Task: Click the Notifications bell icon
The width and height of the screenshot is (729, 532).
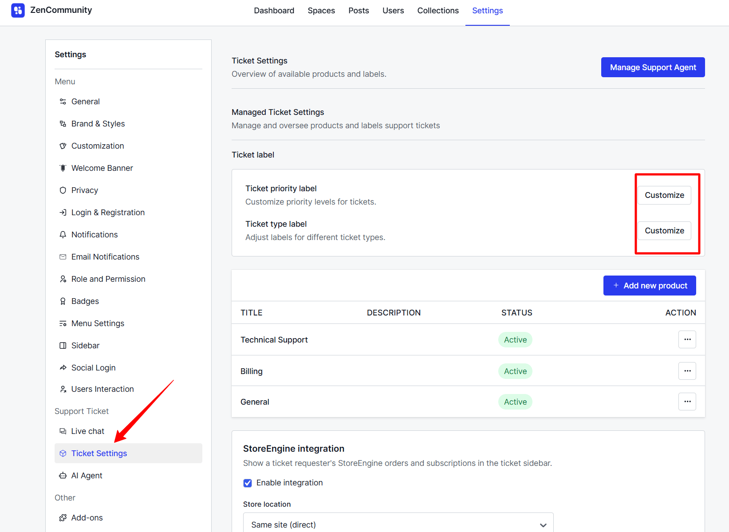Action: click(x=63, y=235)
